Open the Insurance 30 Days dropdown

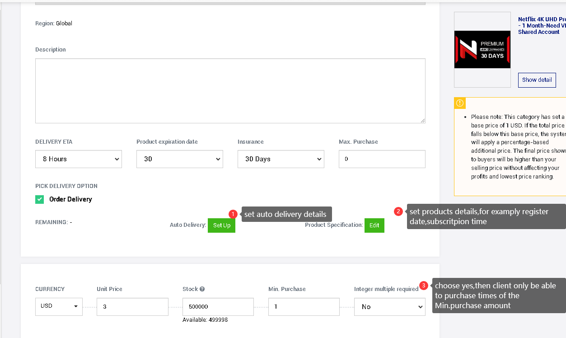click(x=281, y=159)
